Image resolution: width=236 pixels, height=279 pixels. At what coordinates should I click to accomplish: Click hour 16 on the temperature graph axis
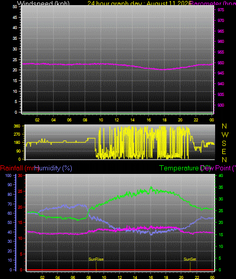150,277
